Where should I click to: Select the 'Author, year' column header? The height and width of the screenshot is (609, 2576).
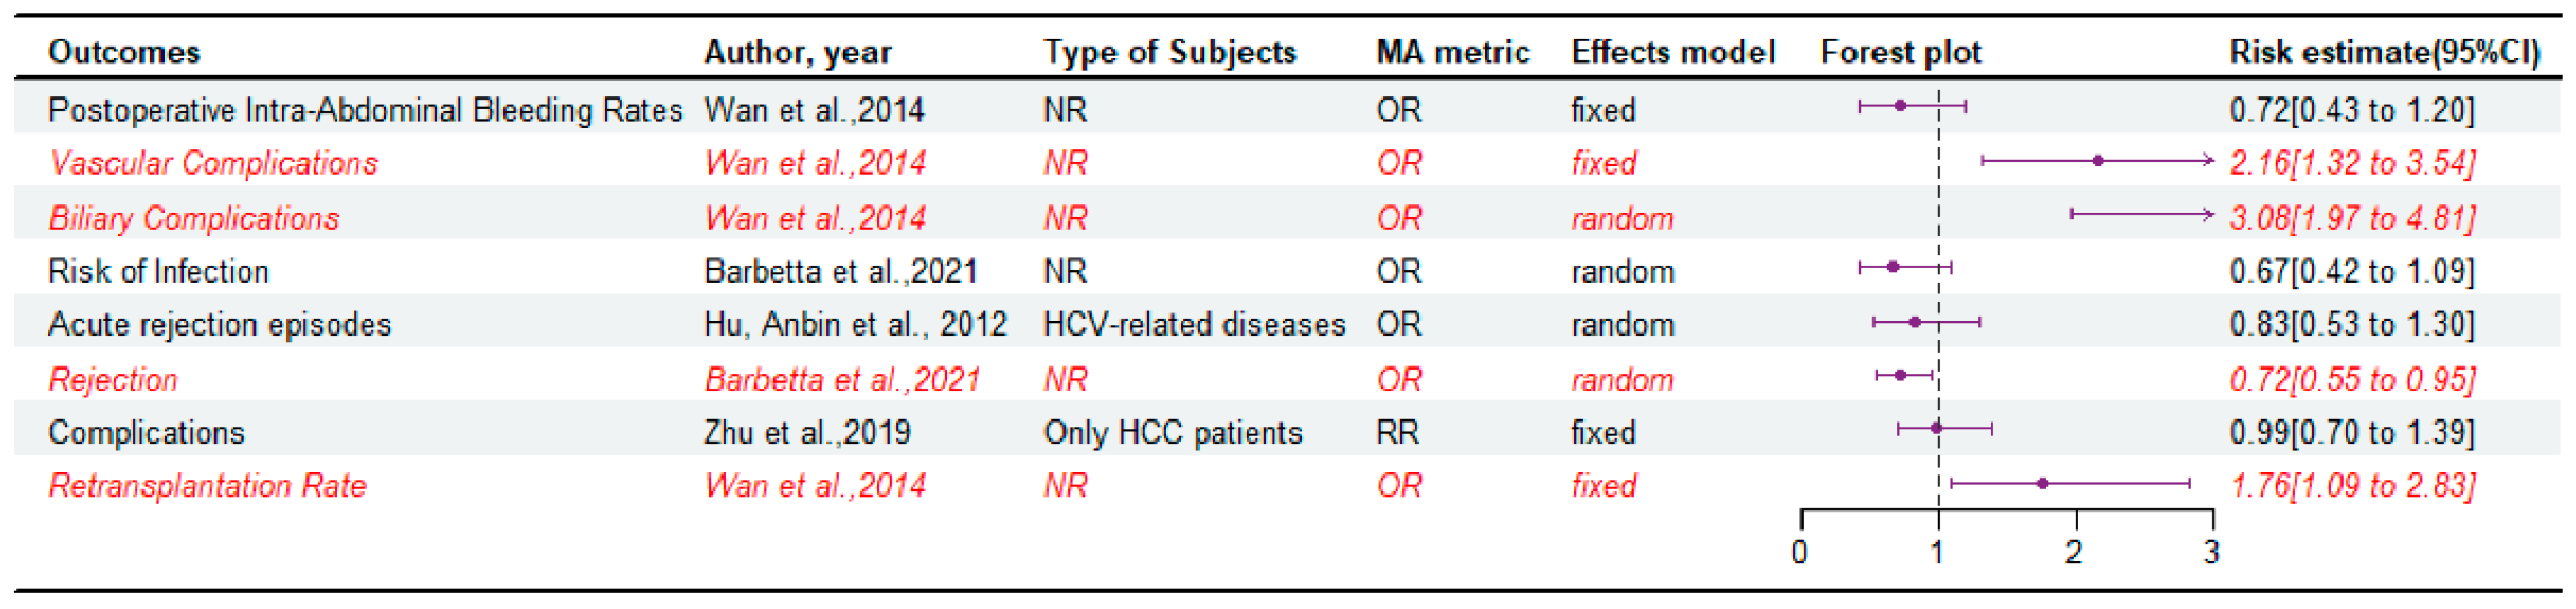(x=797, y=52)
